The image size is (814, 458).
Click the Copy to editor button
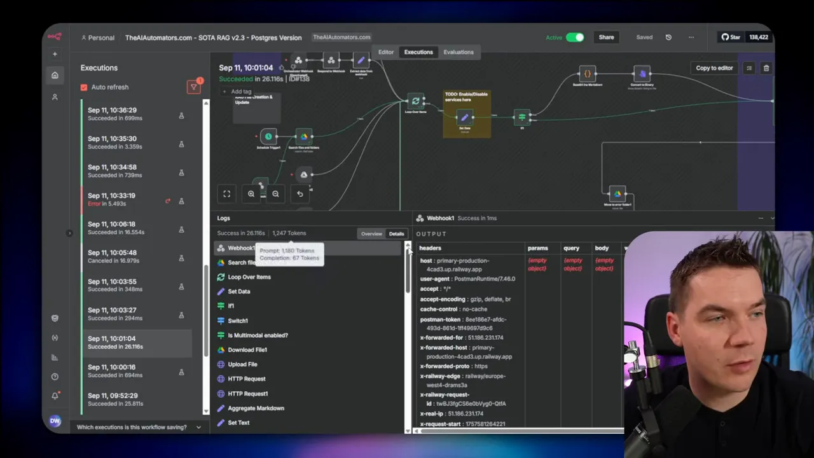[714, 68]
